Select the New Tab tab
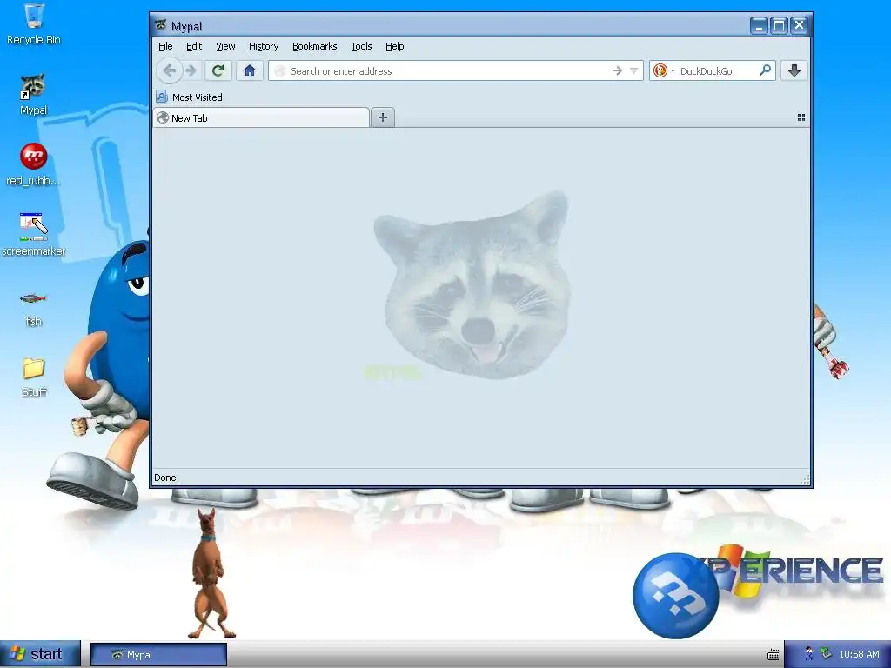Image resolution: width=891 pixels, height=668 pixels. [261, 117]
